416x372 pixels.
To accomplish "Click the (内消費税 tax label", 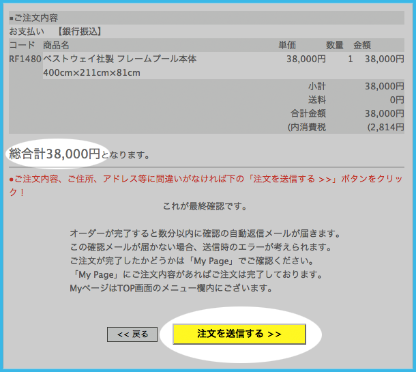I will tap(307, 127).
